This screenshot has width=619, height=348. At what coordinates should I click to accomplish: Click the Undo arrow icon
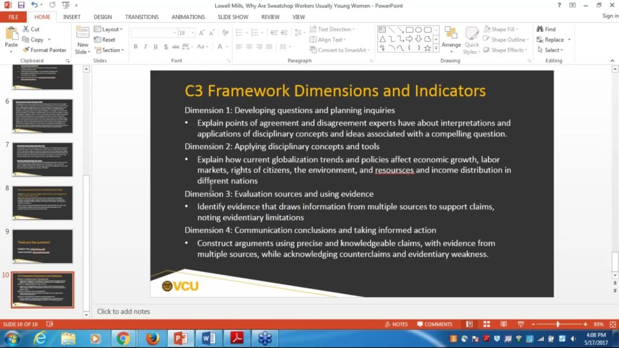34,5
